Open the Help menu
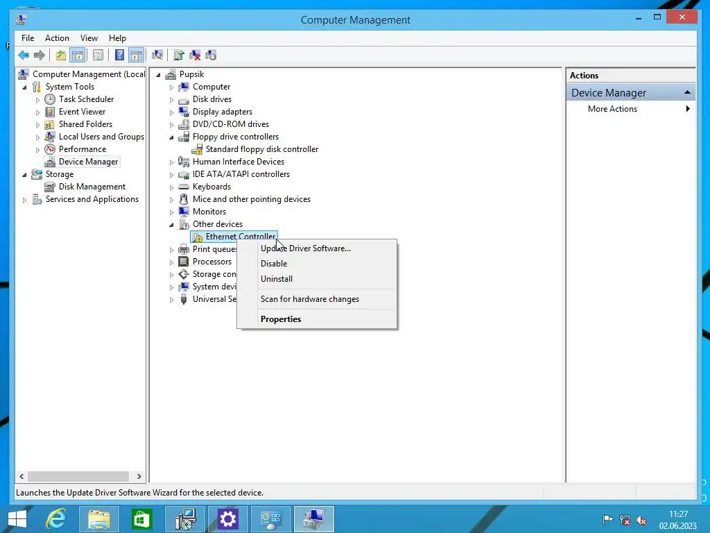The height and width of the screenshot is (533, 710). tap(117, 38)
